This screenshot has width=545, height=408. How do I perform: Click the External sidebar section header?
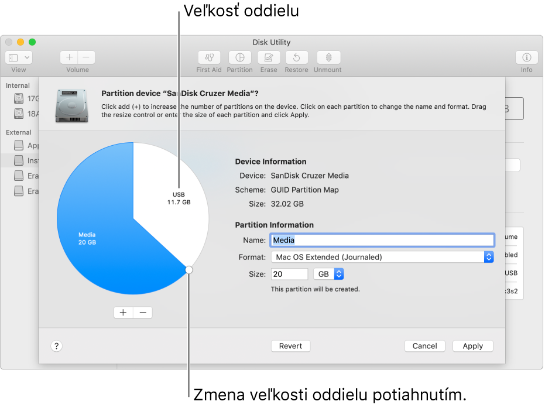click(x=18, y=132)
